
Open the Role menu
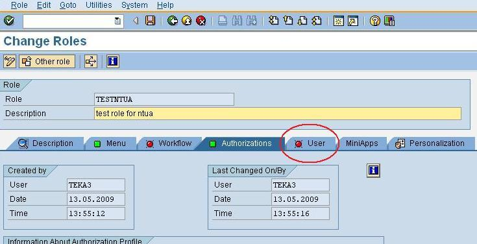[19, 5]
